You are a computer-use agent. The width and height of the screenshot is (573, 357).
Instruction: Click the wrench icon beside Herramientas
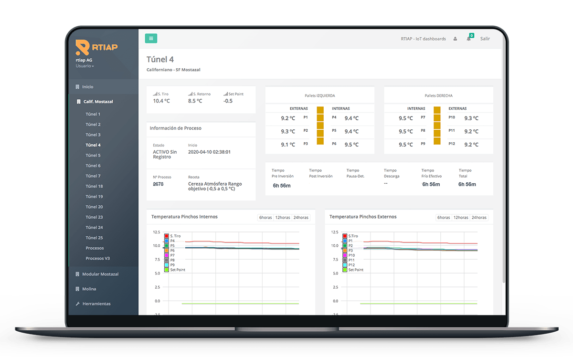(x=77, y=304)
